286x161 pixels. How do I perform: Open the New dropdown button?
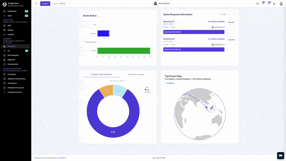click(45, 4)
